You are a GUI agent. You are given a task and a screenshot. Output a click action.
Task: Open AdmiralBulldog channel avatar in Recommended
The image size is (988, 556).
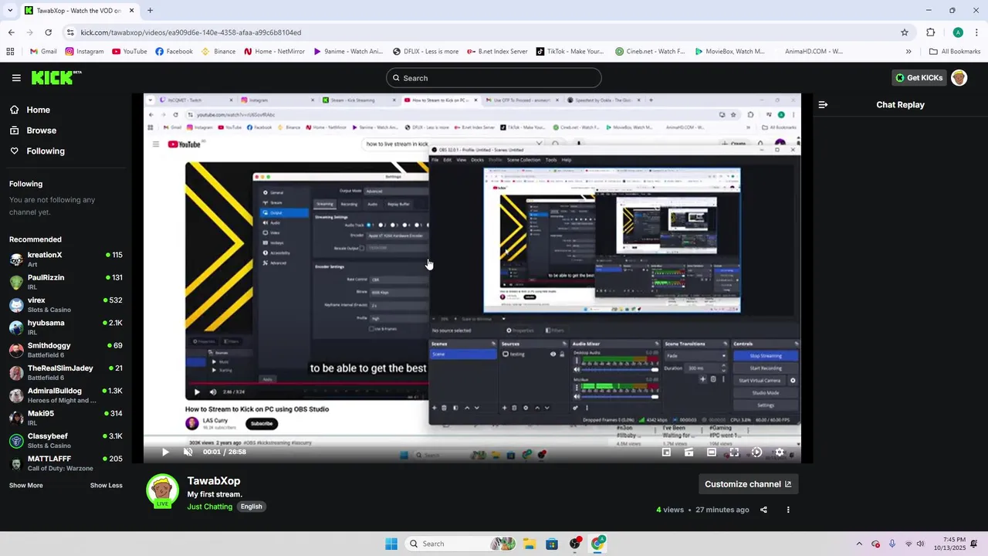[16, 396]
